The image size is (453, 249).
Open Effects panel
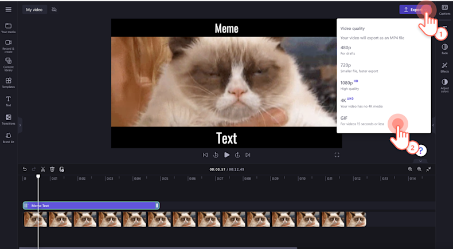pyautogui.click(x=444, y=68)
